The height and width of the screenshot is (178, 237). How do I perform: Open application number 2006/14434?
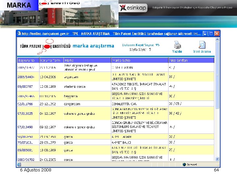(26, 77)
